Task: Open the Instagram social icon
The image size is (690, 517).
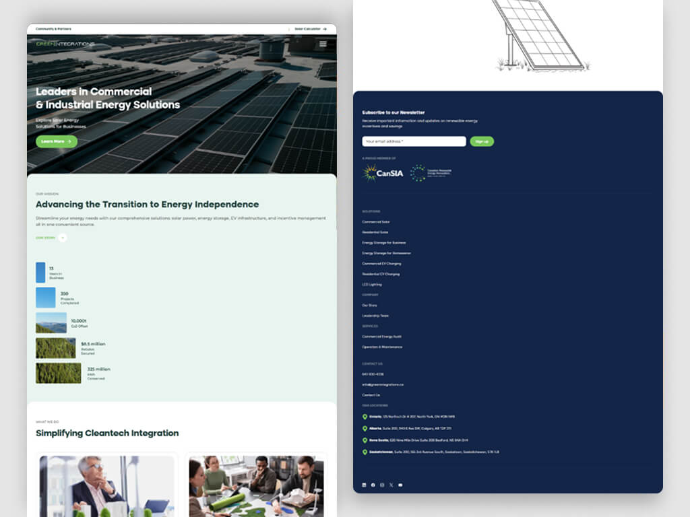Action: click(x=382, y=485)
